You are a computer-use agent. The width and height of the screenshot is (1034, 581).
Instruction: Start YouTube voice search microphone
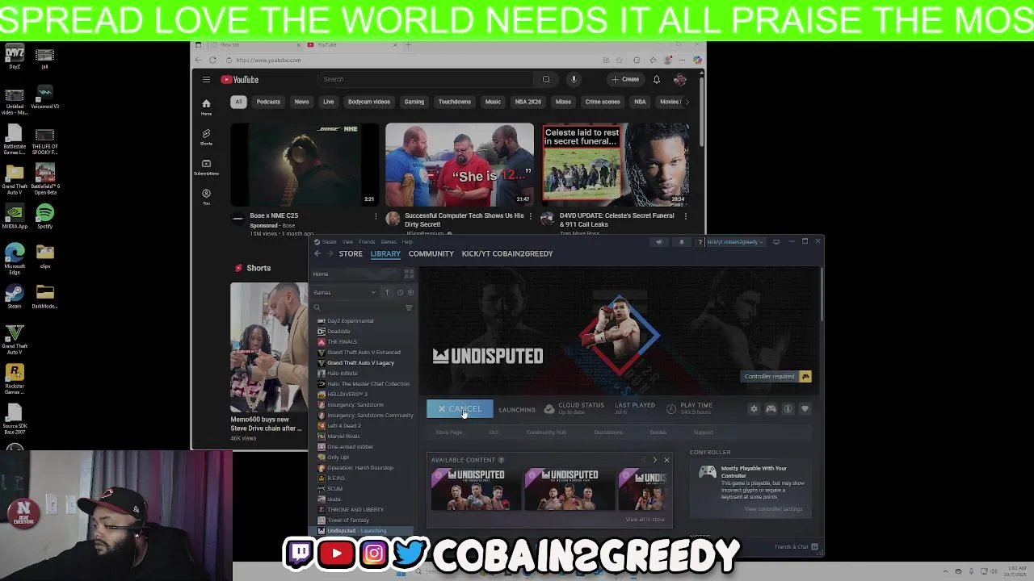click(x=574, y=79)
